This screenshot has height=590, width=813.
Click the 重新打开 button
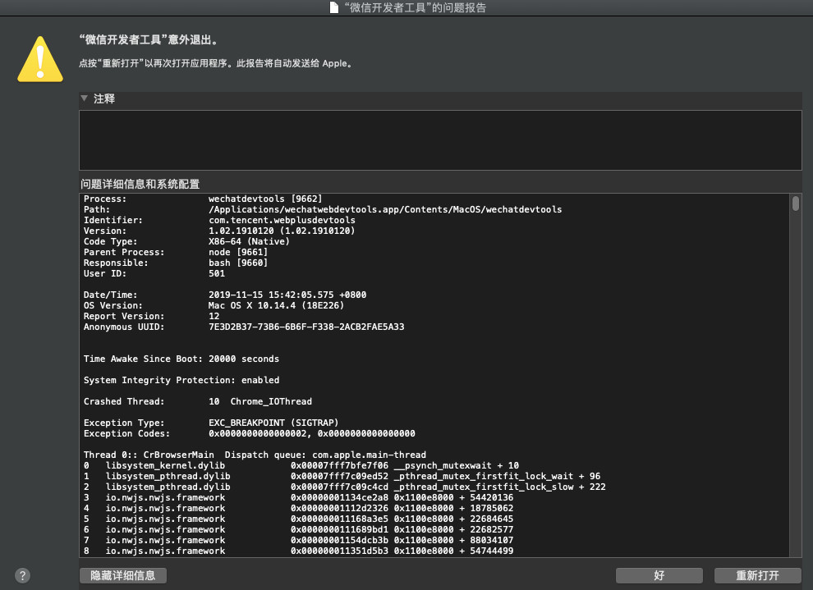pyautogui.click(x=757, y=575)
